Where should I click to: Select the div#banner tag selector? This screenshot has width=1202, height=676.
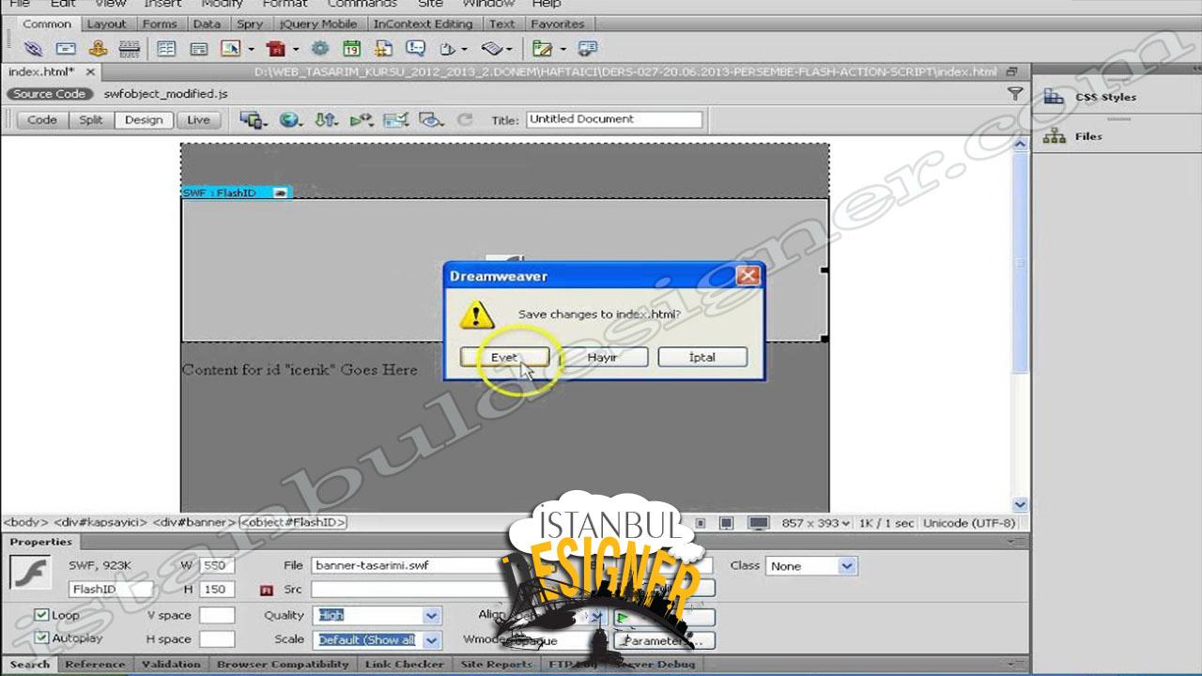(x=193, y=522)
